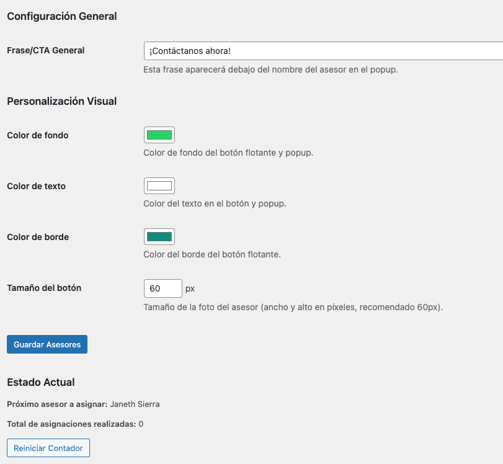The image size is (503, 464).
Task: Click the 'Frase/CTA General' label
Action: click(45, 50)
